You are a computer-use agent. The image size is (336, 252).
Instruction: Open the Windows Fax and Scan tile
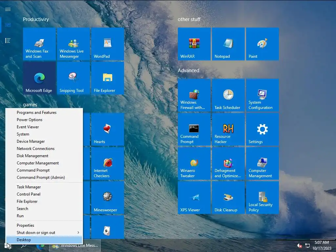39,44
